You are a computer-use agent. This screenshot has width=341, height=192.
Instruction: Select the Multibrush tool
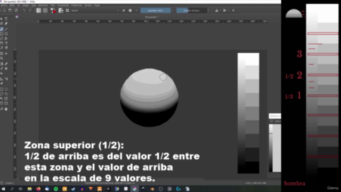(6, 48)
